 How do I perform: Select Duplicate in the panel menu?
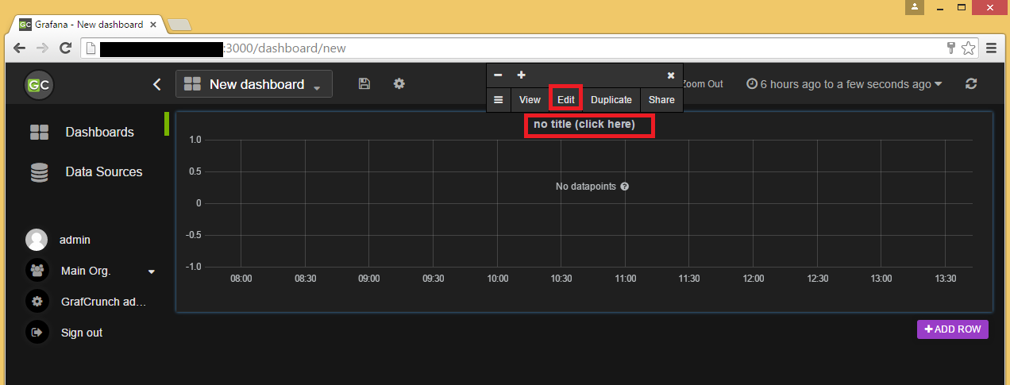[611, 100]
